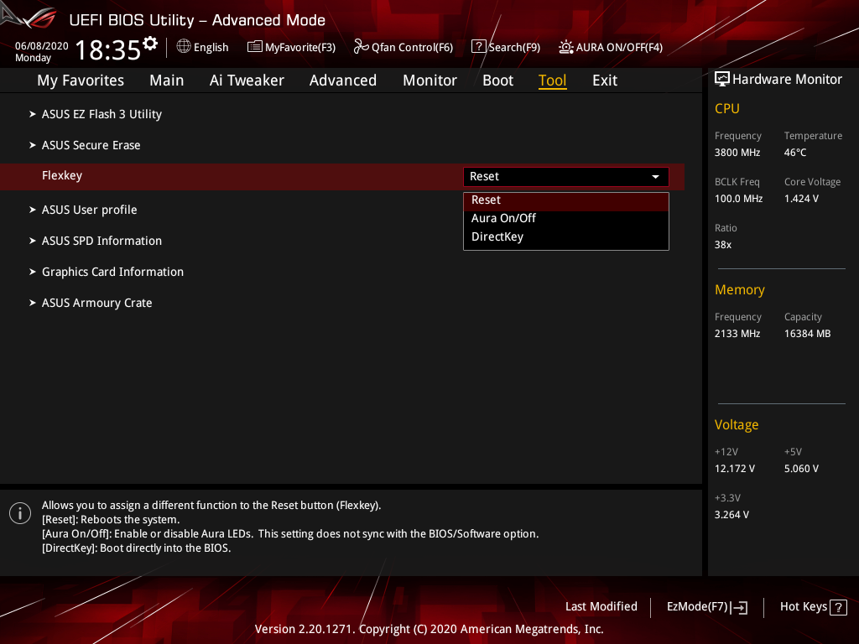
Task: Expand ASUS Secure Erase
Action: tap(91, 145)
